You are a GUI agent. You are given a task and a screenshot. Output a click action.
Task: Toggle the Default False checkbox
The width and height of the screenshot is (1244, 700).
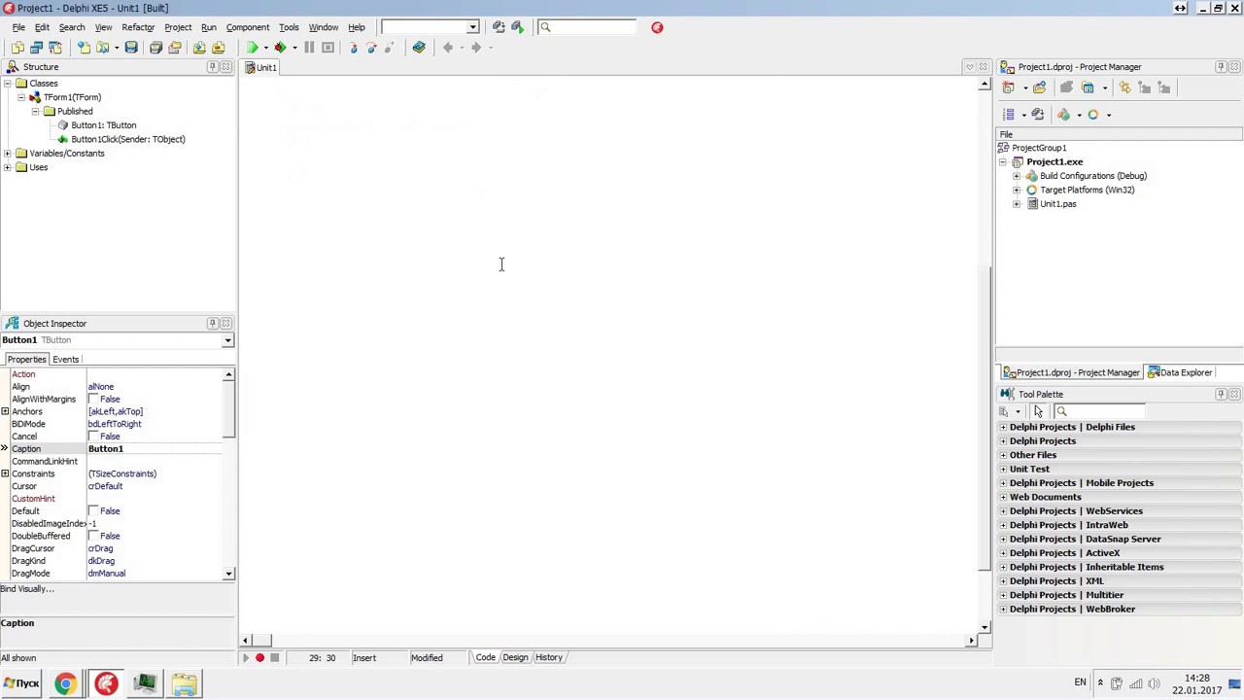(93, 510)
